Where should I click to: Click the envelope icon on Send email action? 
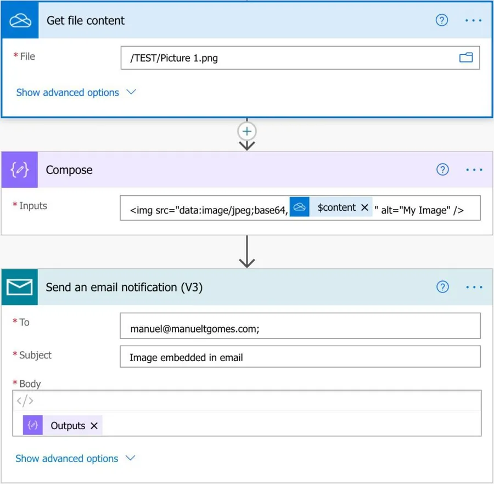coord(20,287)
